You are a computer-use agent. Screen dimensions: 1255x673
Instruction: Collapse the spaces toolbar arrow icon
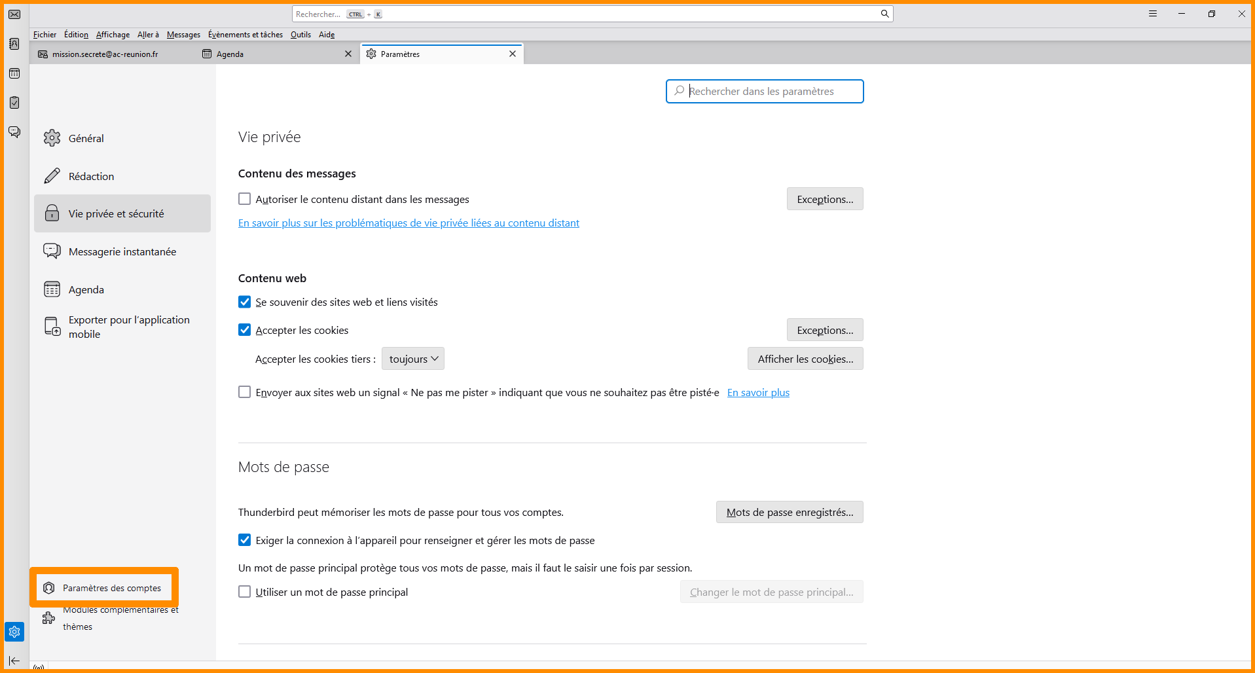pyautogui.click(x=14, y=661)
